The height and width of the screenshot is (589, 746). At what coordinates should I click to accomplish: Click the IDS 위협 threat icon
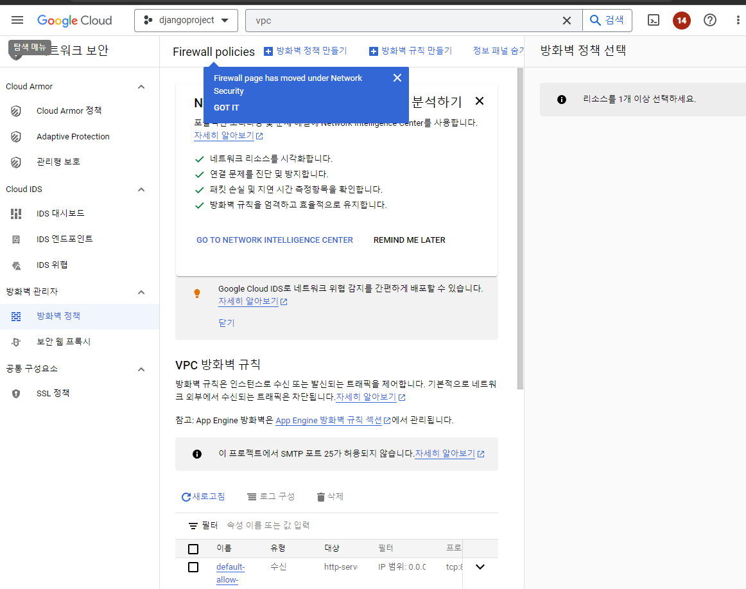(x=16, y=265)
